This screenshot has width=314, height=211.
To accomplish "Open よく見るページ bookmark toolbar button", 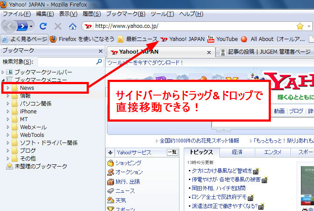I will coord(24,39).
